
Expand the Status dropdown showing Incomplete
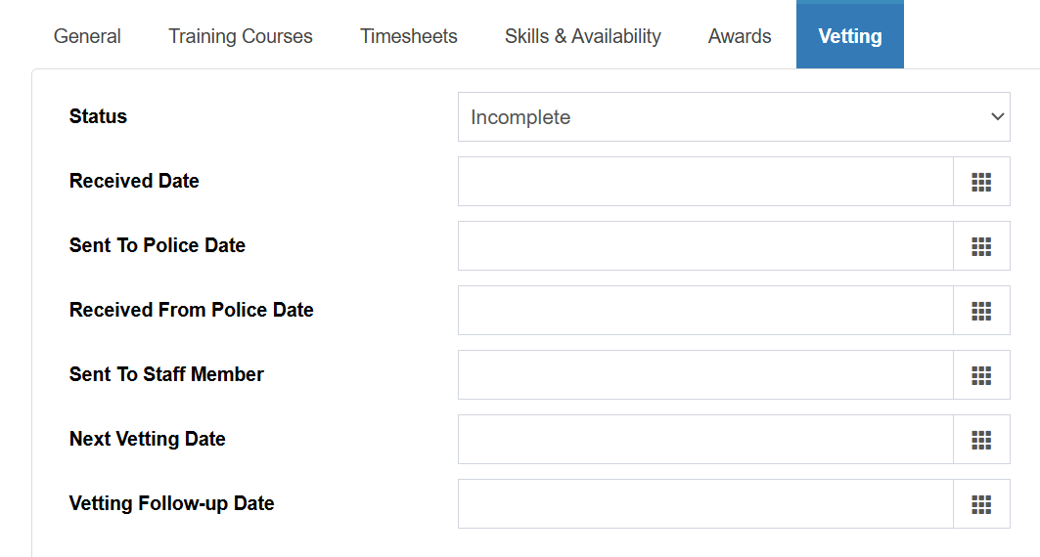click(x=734, y=116)
